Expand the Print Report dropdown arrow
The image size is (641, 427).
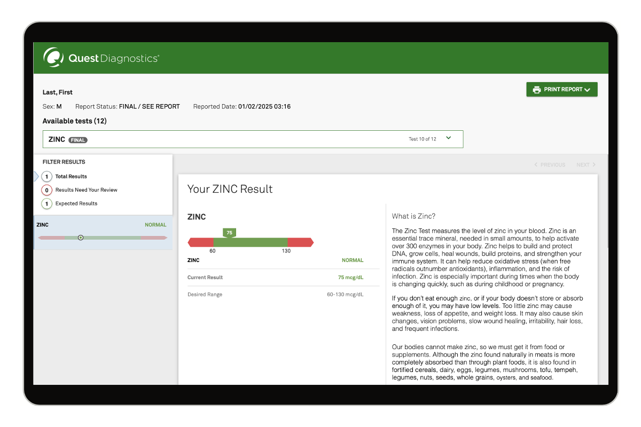588,90
